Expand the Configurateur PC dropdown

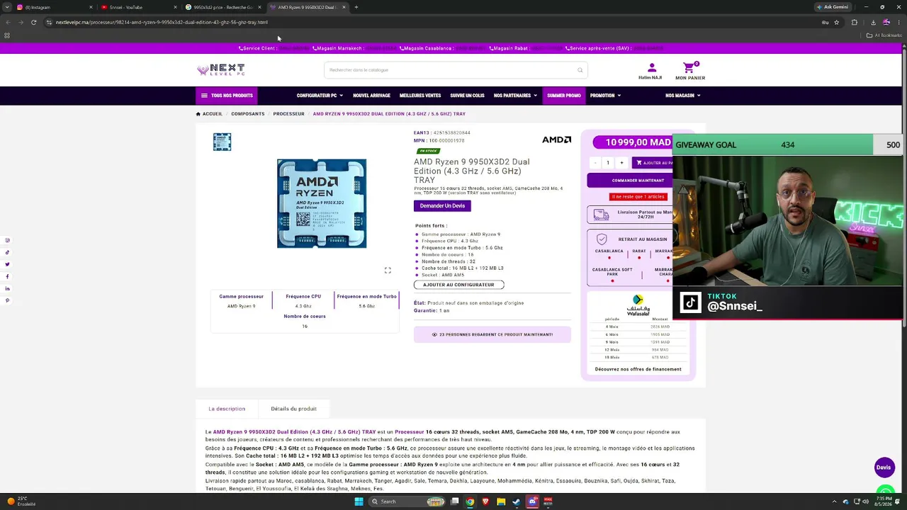(320, 96)
